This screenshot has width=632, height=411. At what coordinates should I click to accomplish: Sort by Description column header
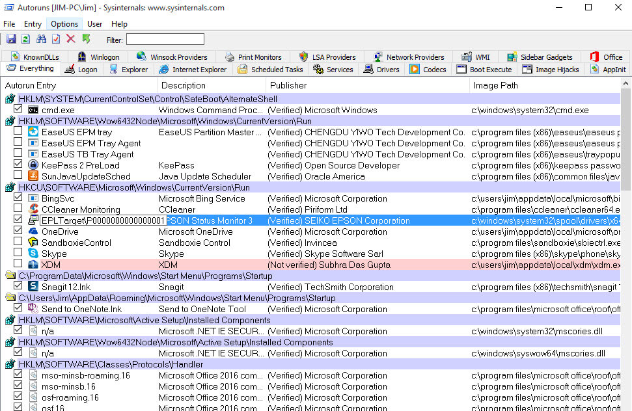[212, 85]
